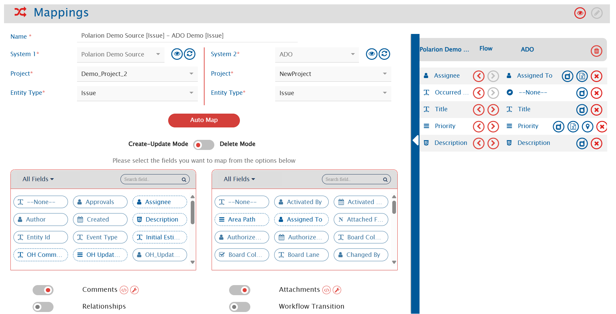The image size is (616, 314).
Task: Click the Comments wrench settings icon
Action: 135,290
